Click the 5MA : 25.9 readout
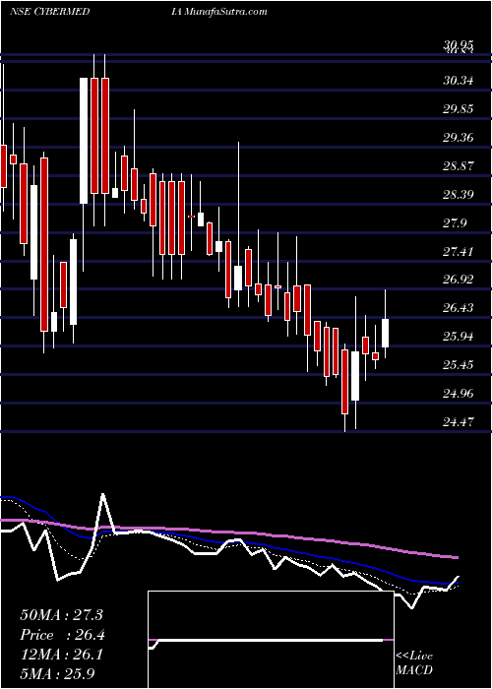 pyautogui.click(x=57, y=673)
